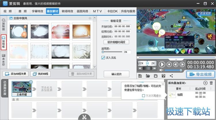216x120 pixels.
Task: Click the stop playback button
Action: pyautogui.click(x=169, y=64)
